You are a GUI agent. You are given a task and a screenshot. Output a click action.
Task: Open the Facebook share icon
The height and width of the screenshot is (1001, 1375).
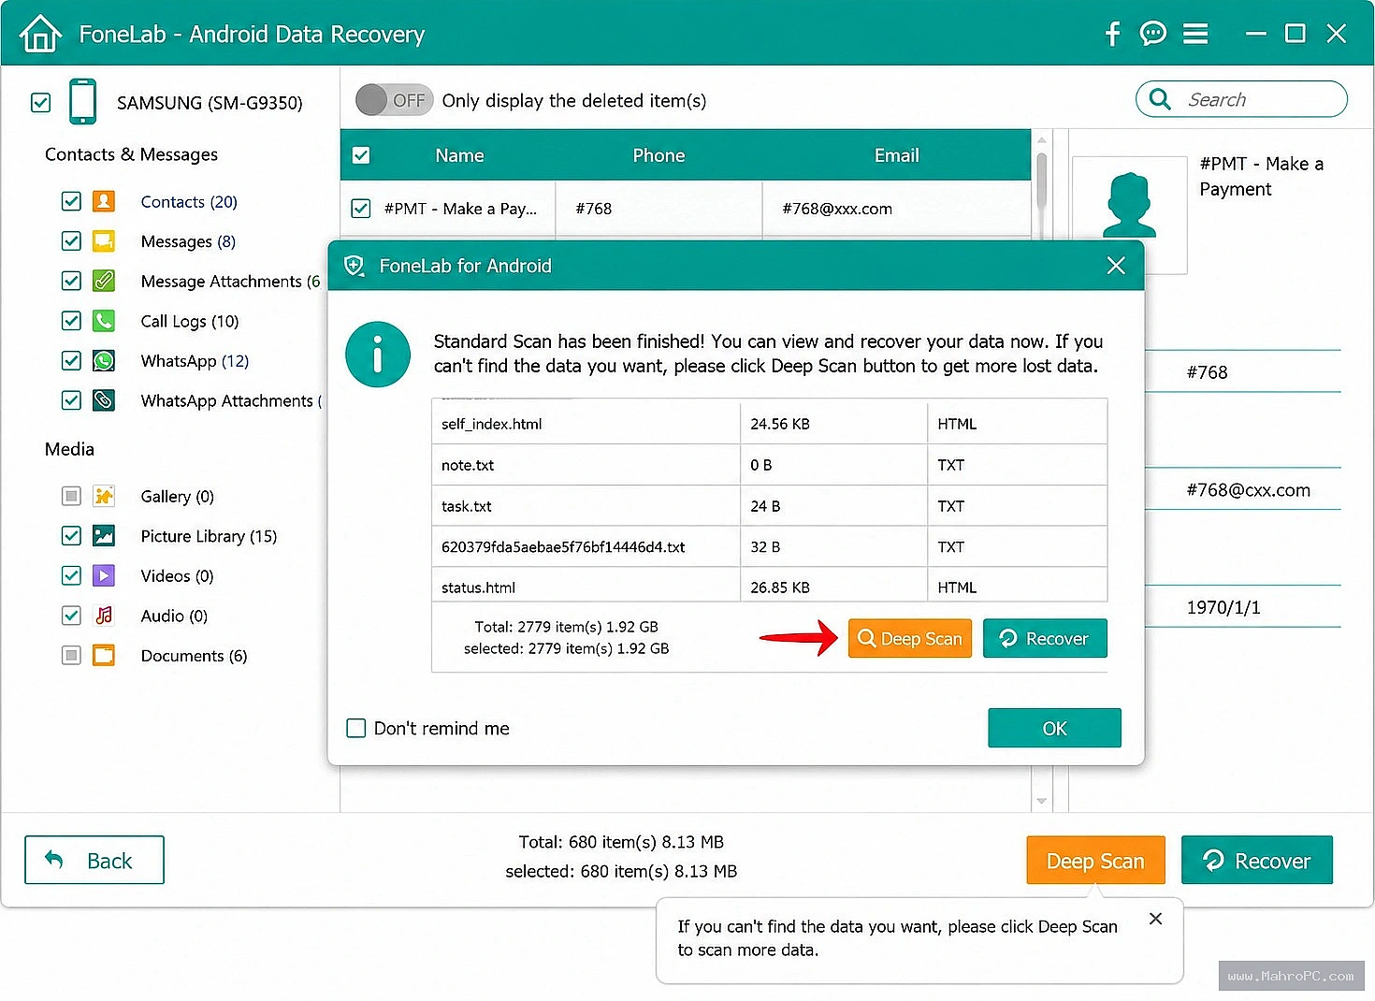pos(1112,35)
